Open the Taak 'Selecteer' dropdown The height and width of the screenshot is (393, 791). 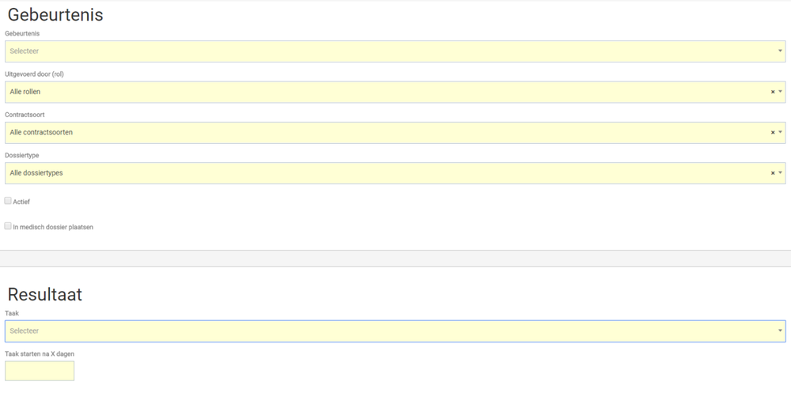(x=388, y=331)
